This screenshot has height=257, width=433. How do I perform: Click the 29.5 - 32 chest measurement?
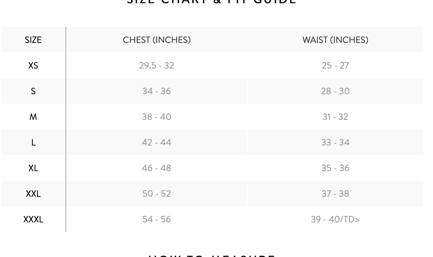(x=157, y=66)
